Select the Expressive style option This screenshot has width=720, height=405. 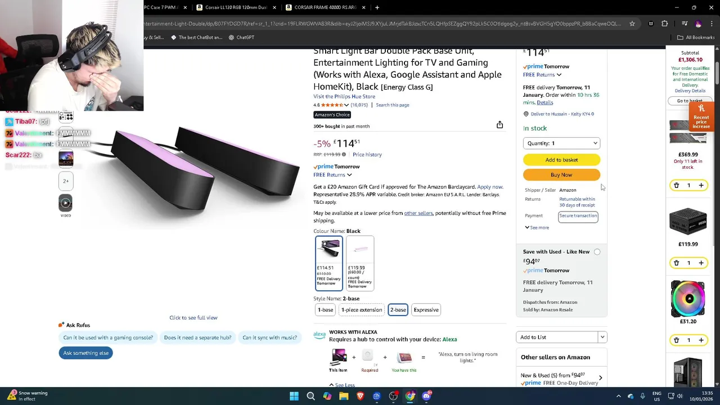(426, 310)
